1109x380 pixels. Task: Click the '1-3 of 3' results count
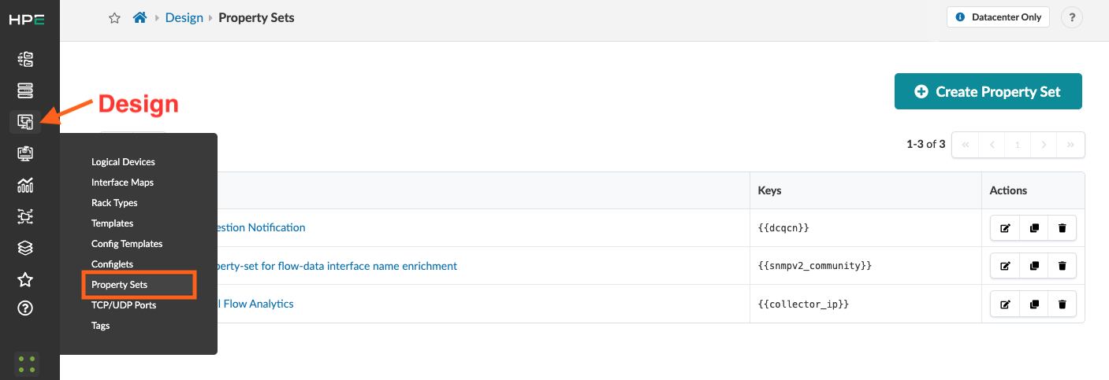(x=925, y=144)
